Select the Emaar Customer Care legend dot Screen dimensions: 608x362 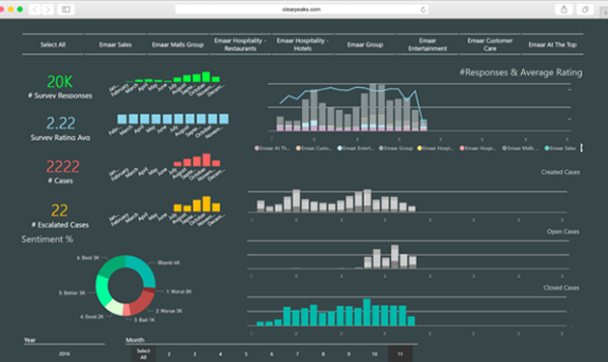298,149
